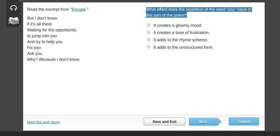Click the "But I don't know" opening line
This screenshot has width=280, height=136.
42,18
